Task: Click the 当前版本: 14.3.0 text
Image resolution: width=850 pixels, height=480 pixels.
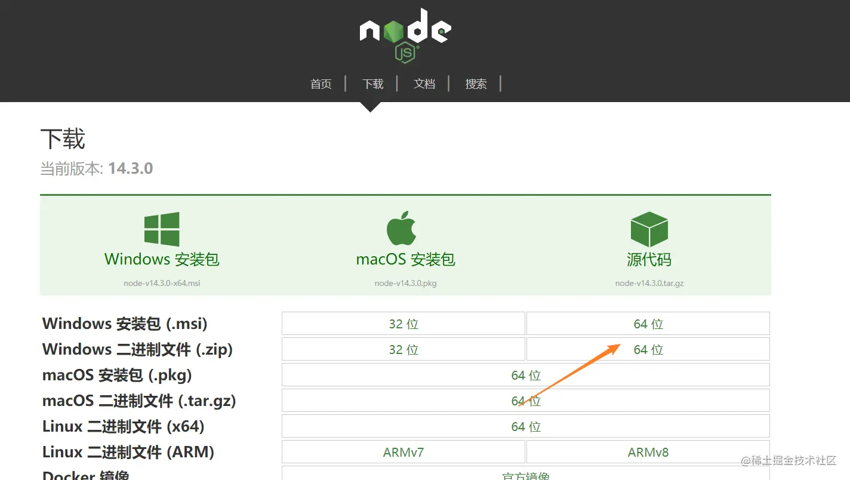Action: tap(97, 168)
